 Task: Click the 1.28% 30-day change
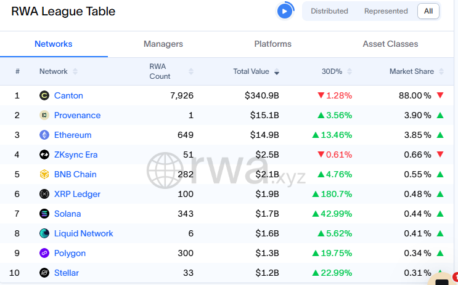(x=335, y=95)
